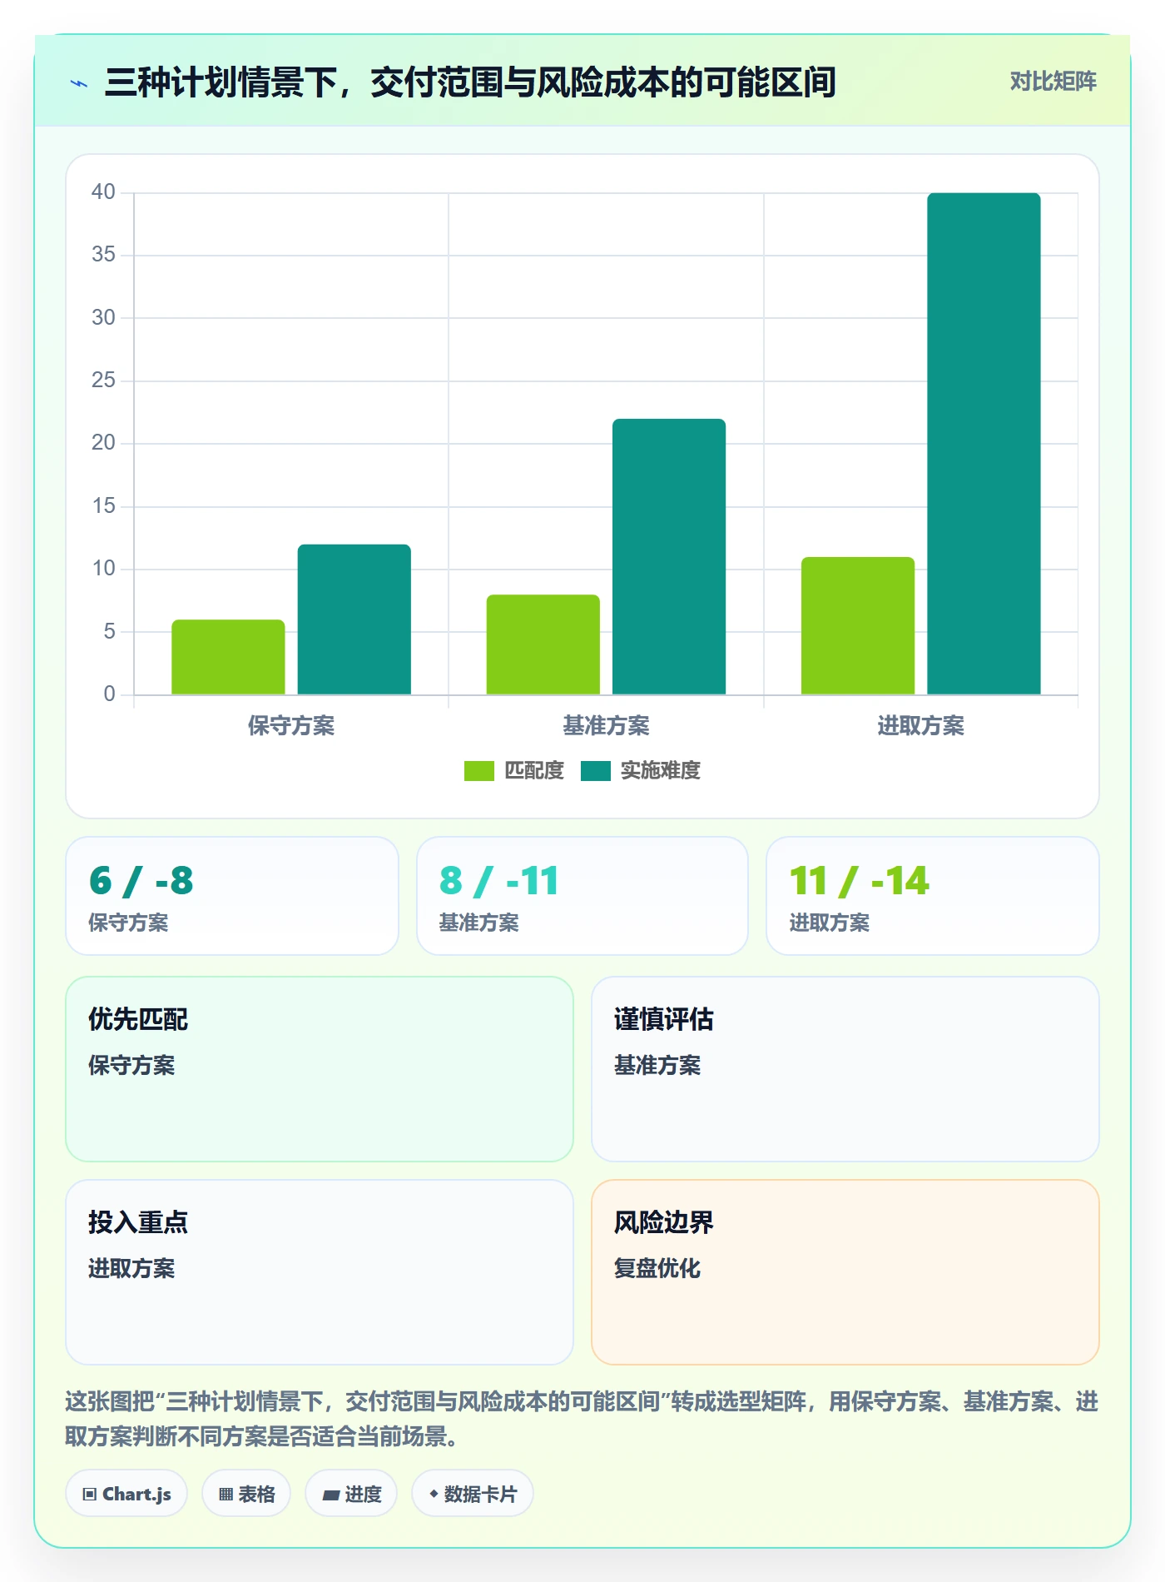Select the 8 / -11 stat card
Screen dimensions: 1165x1582
pyautogui.click(x=582, y=896)
